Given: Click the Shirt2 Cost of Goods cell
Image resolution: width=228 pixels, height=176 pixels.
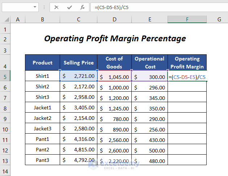Looking at the screenshot, I should click(114, 87).
